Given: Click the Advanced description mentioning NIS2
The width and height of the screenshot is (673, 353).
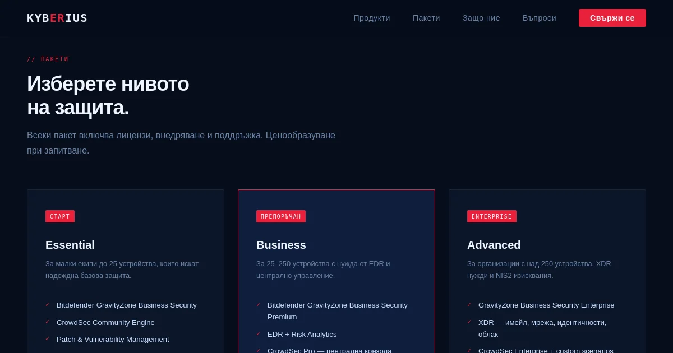Looking at the screenshot, I should (x=539, y=270).
